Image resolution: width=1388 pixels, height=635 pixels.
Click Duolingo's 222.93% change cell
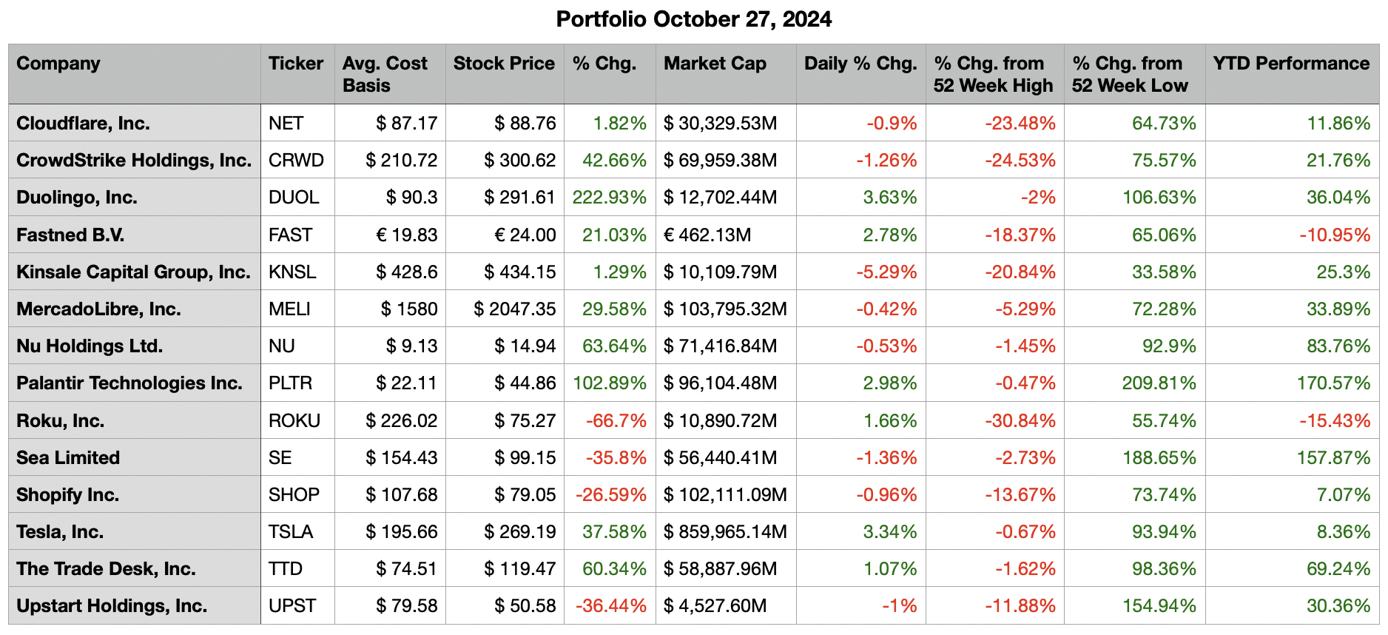[610, 198]
